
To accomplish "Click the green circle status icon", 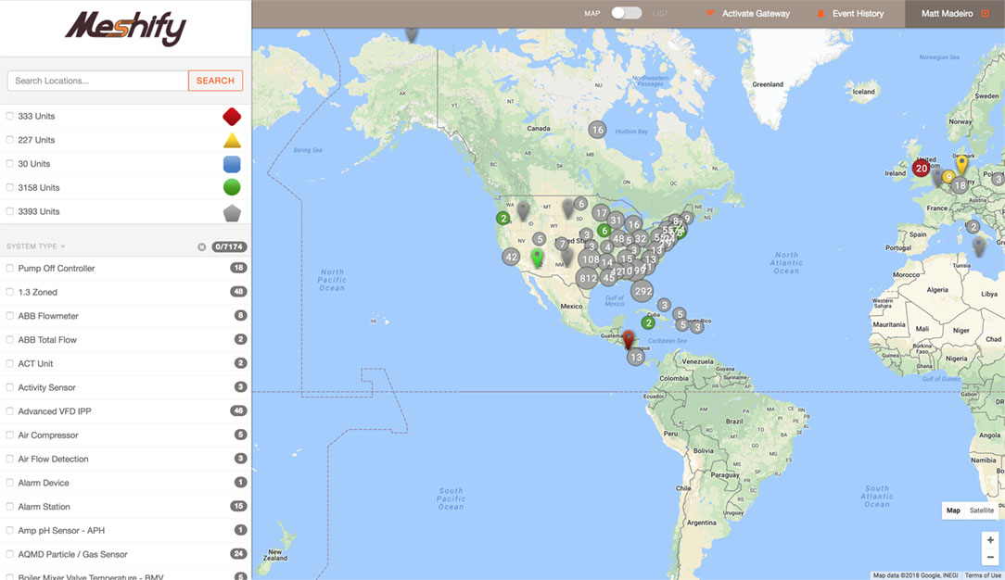I will coord(232,187).
